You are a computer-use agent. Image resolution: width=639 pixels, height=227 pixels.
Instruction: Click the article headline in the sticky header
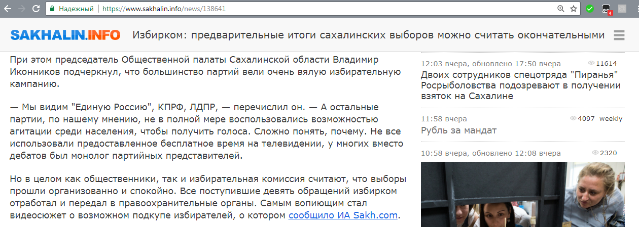pyautogui.click(x=368, y=35)
